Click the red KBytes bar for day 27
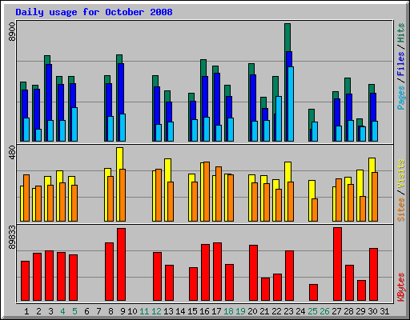This screenshot has height=320, width=410. pos(337,264)
